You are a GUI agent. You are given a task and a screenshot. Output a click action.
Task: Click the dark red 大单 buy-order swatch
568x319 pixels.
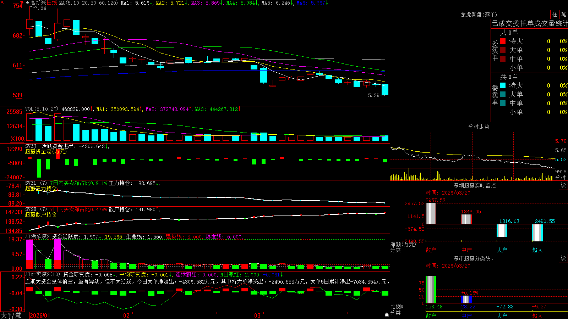click(503, 50)
